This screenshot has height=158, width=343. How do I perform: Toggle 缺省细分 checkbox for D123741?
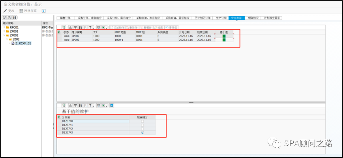click(x=142, y=125)
